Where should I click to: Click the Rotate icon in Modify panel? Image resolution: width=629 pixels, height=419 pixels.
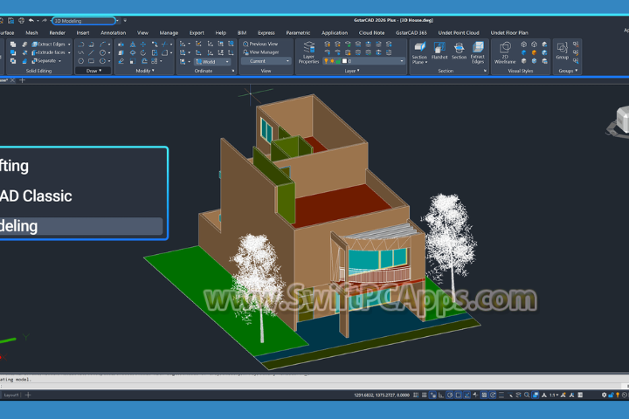pyautogui.click(x=143, y=52)
